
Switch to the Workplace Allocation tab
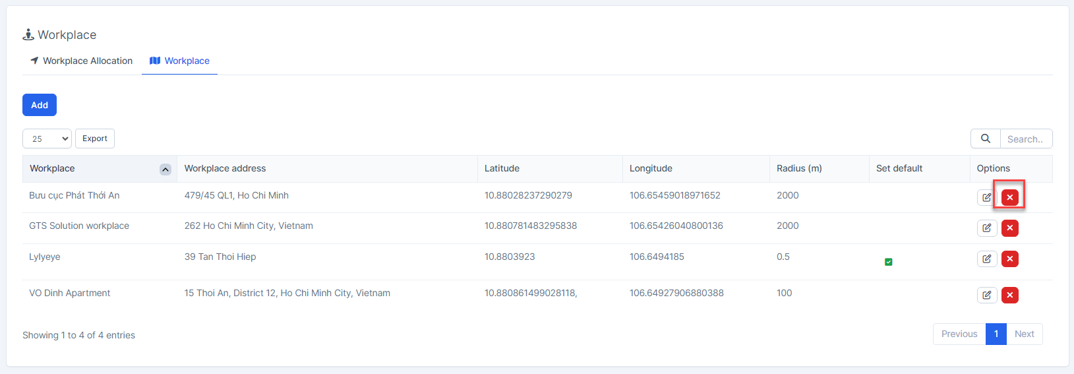(81, 61)
